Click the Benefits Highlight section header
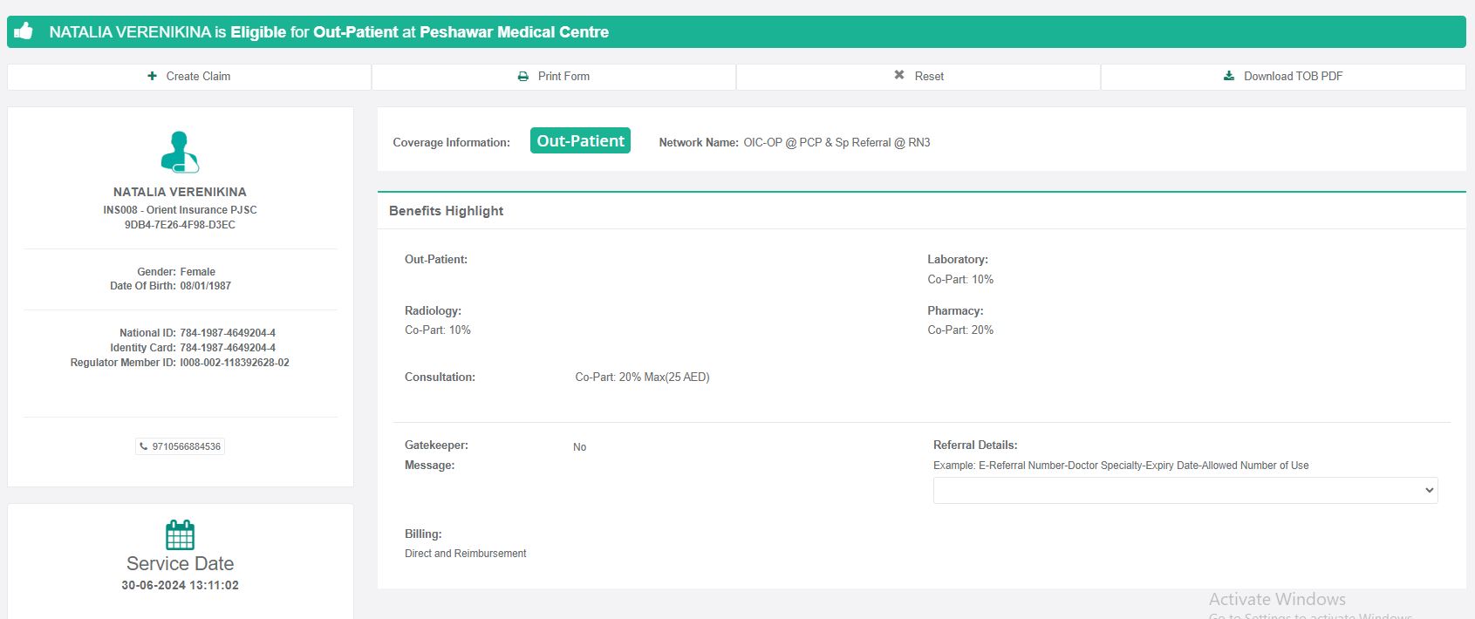This screenshot has height=619, width=1475. pyautogui.click(x=447, y=211)
